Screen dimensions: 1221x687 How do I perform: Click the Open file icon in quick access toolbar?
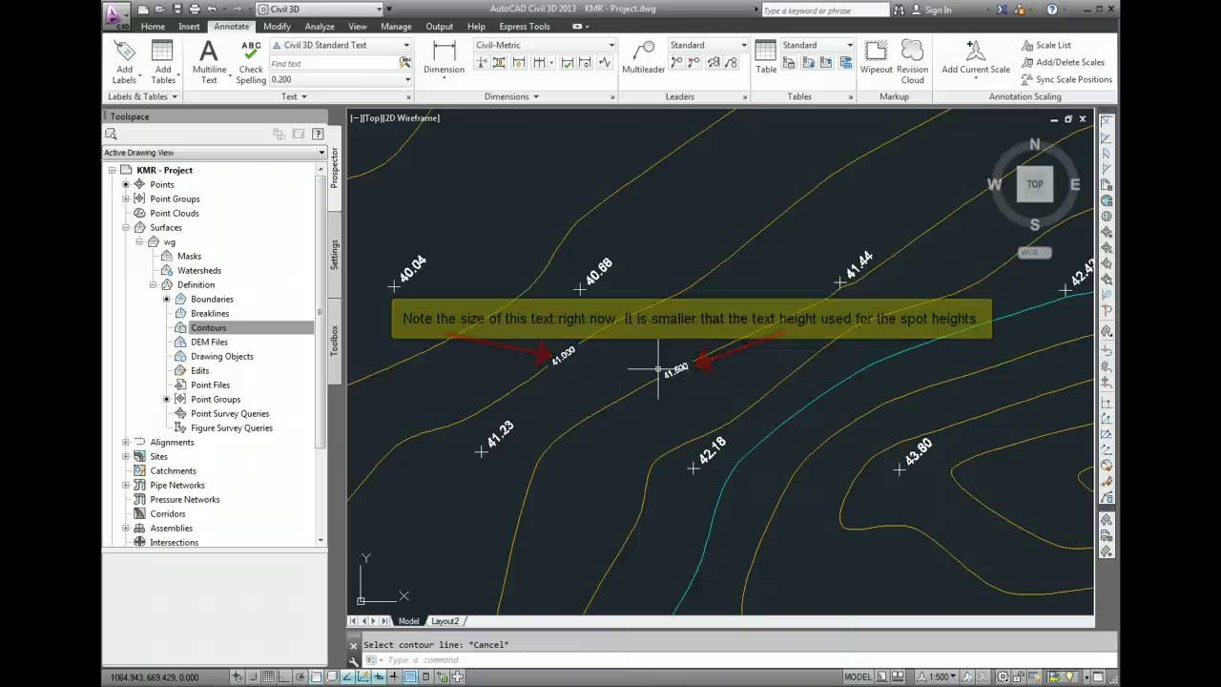click(159, 10)
